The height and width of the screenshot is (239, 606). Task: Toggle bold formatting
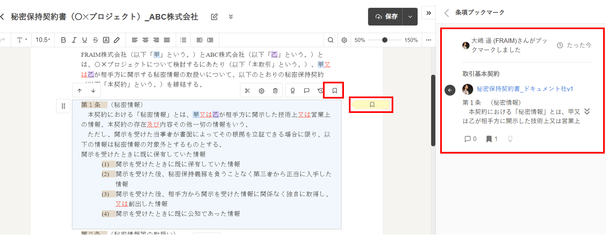63,40
